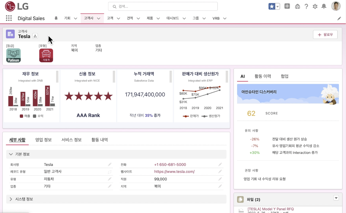346x213 pixels.
Task: Click the pencil icon to edit 회사명
Action: (110, 164)
